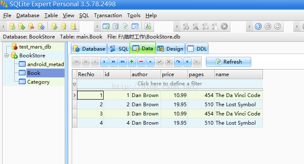Open database settings via blue gear icon
Viewport: 304px width, 164px height.
pos(41,26)
